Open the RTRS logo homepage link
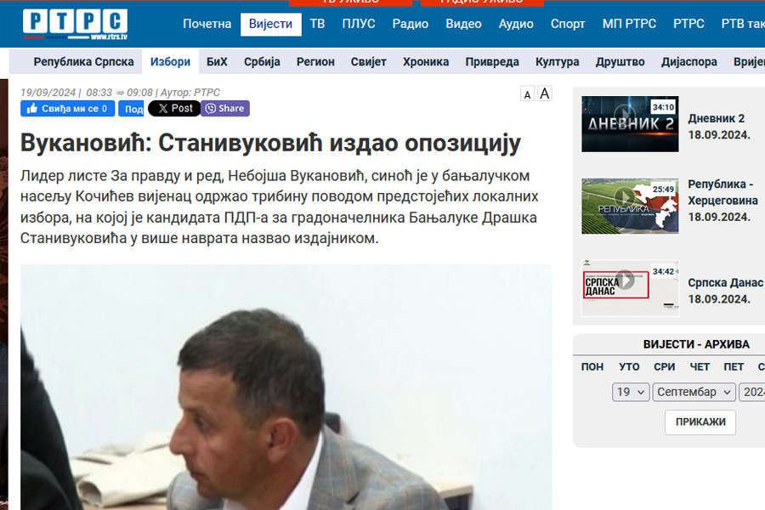 point(75,24)
